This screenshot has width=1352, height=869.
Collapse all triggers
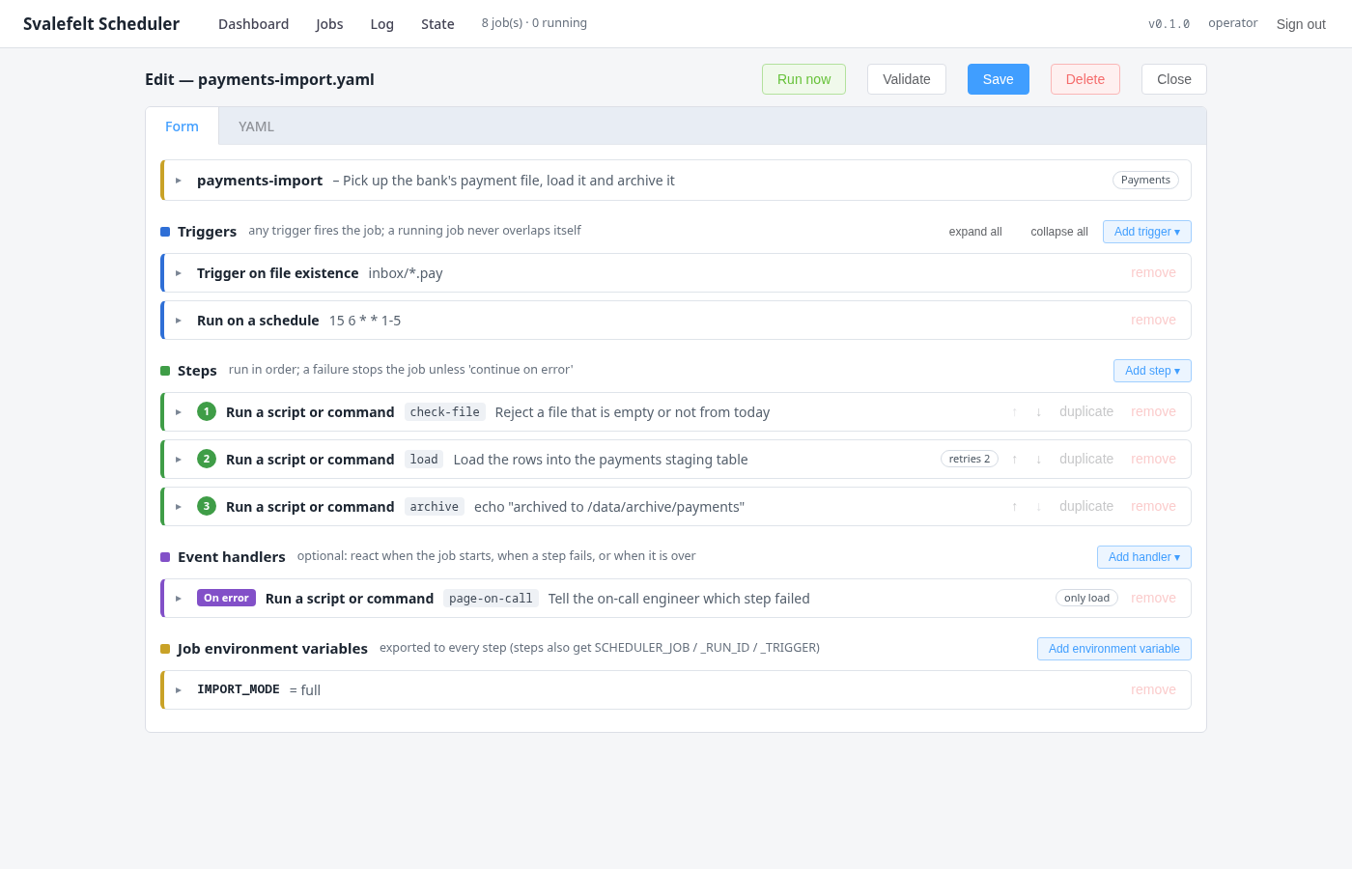1059,232
